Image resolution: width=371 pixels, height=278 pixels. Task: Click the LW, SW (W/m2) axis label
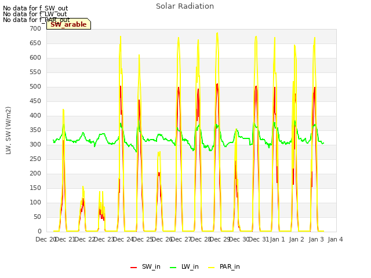point(8,130)
